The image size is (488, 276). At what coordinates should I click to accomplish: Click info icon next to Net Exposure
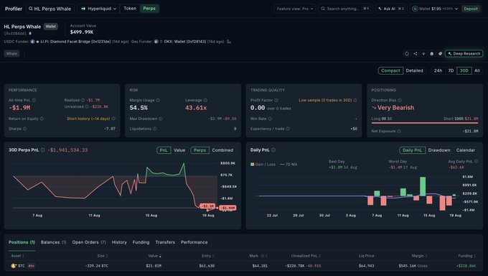click(399, 131)
